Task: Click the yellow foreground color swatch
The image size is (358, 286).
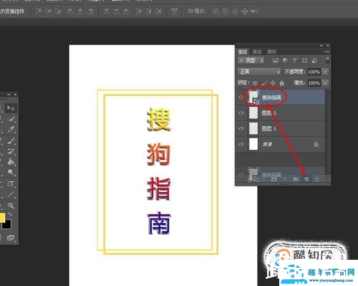Action: [x=2, y=217]
